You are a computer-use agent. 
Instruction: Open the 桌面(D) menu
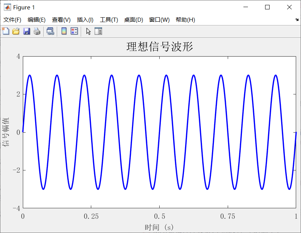[x=133, y=20]
